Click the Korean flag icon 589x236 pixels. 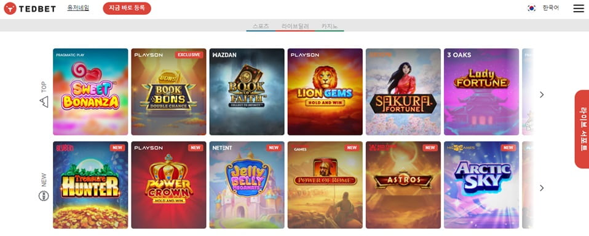tap(532, 8)
